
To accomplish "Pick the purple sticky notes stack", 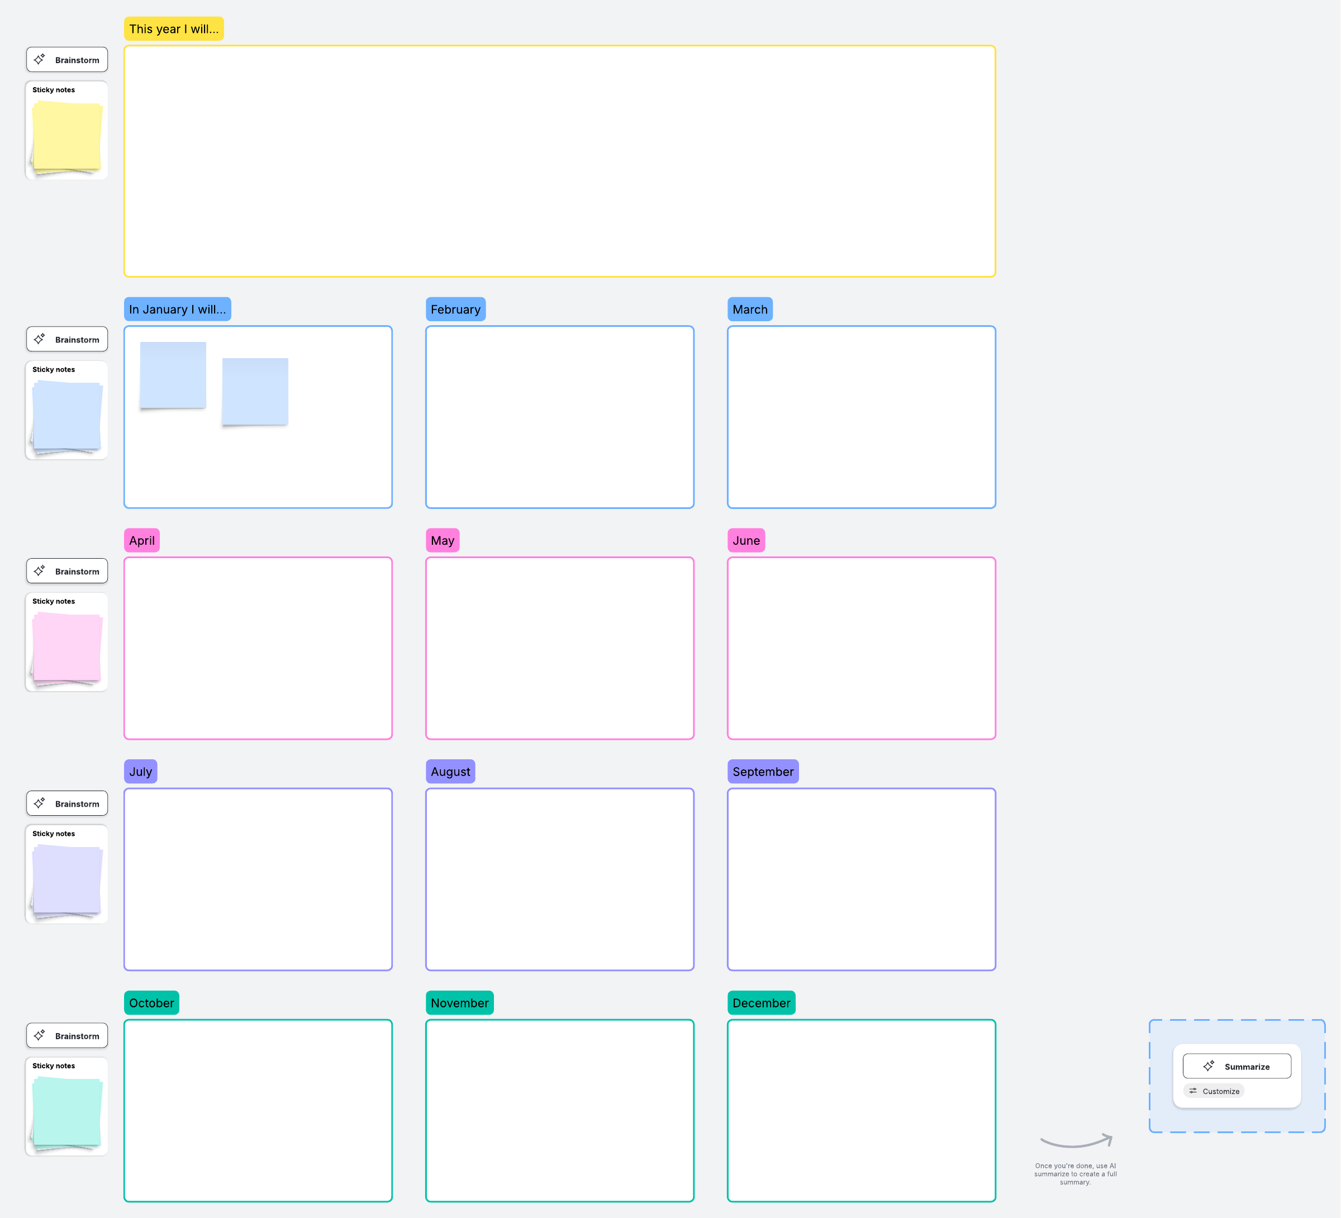I will coord(66,880).
